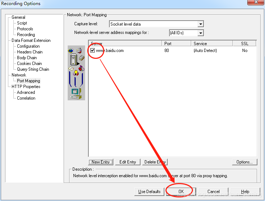Click the Edit Entry button

click(128, 162)
